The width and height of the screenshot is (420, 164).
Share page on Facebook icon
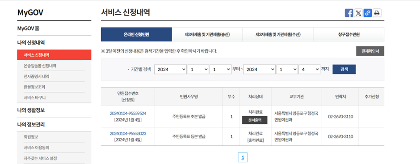click(349, 13)
